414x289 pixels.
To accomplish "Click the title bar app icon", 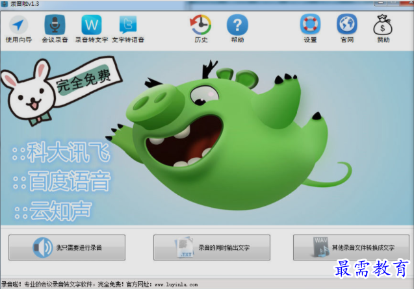I will tap(5, 4).
